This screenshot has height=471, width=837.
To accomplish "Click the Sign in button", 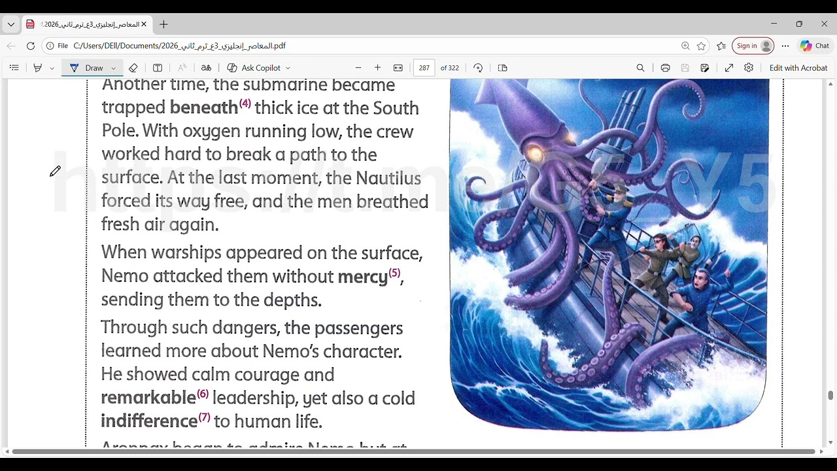I will [x=753, y=46].
